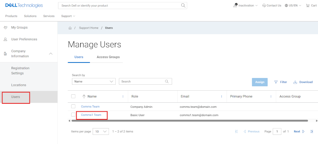The width and height of the screenshot is (318, 144).
Task: Click the page number input box
Action: coord(277,131)
